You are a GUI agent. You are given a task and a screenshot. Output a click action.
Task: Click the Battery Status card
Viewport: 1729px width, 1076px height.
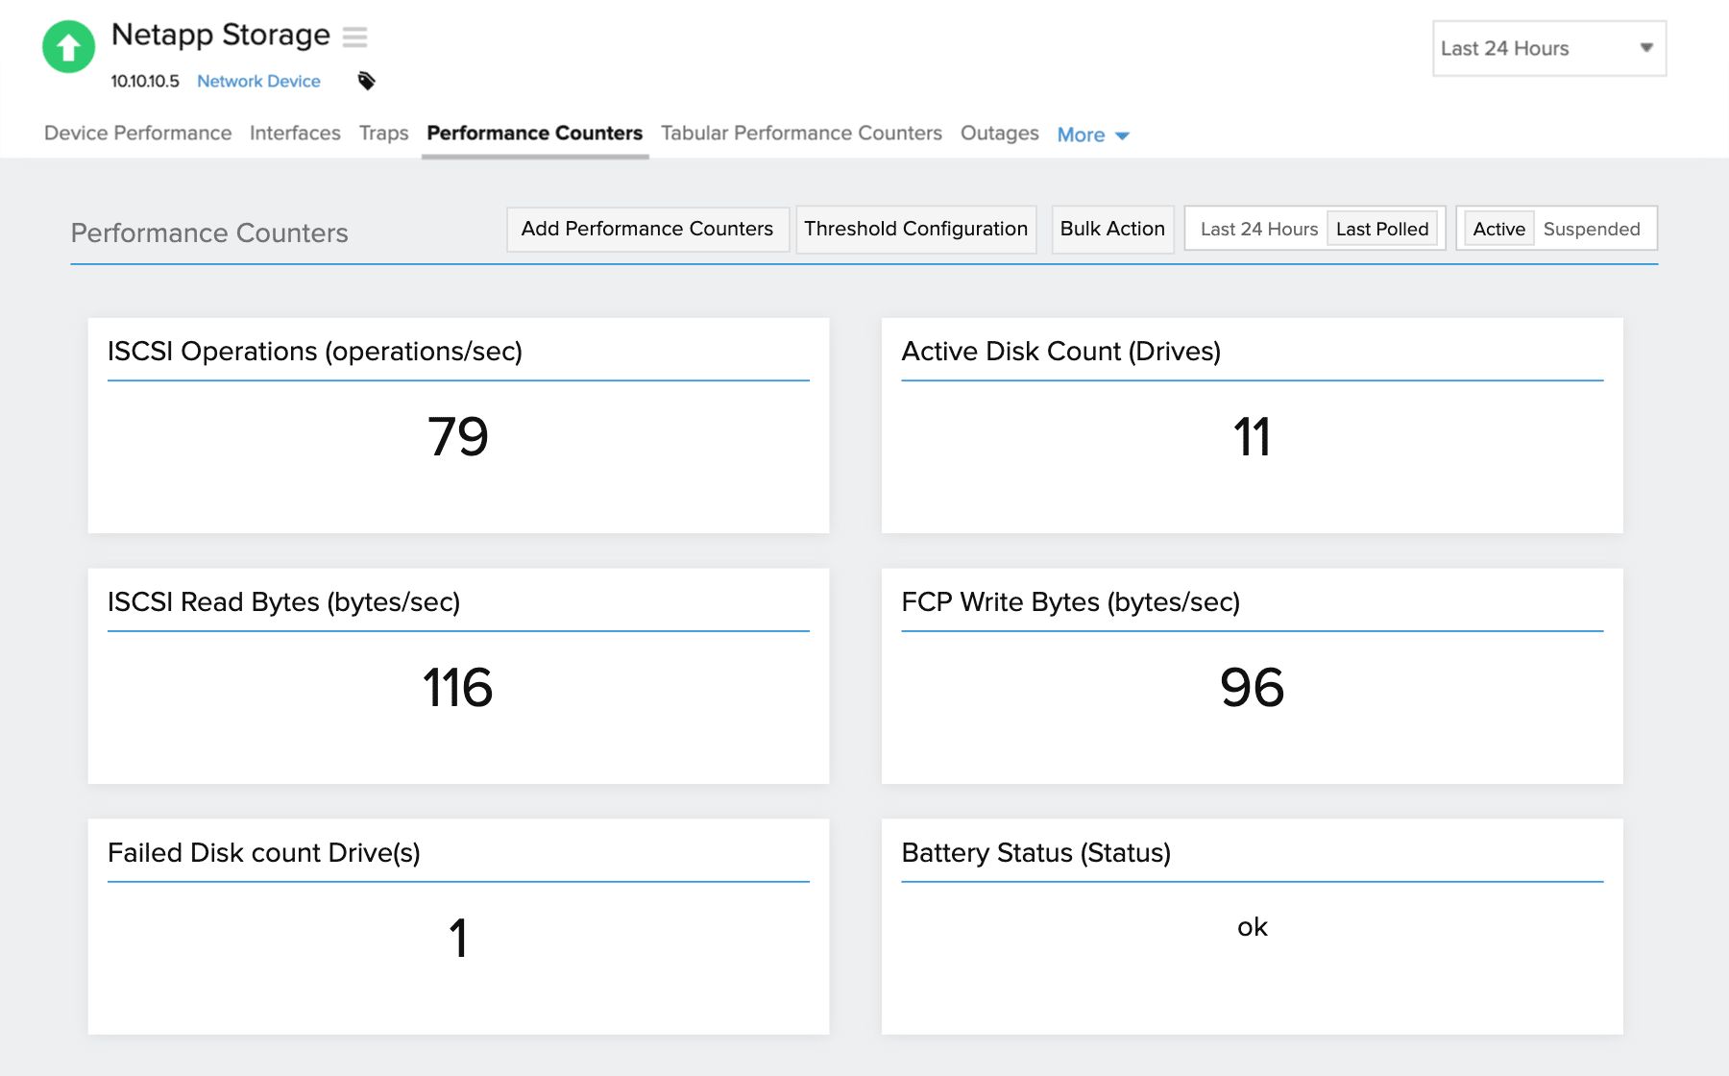tap(1252, 925)
